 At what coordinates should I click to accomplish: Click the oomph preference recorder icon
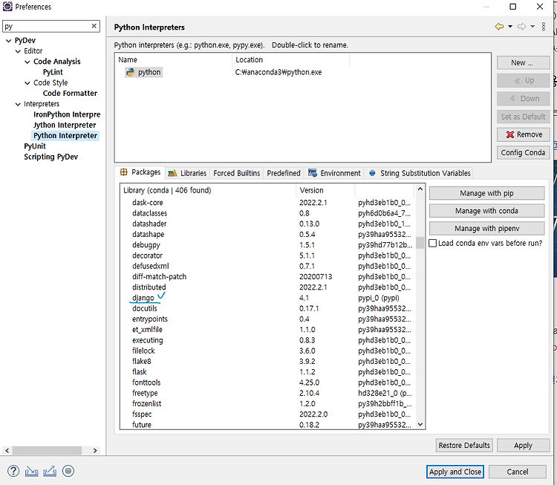coord(68,471)
